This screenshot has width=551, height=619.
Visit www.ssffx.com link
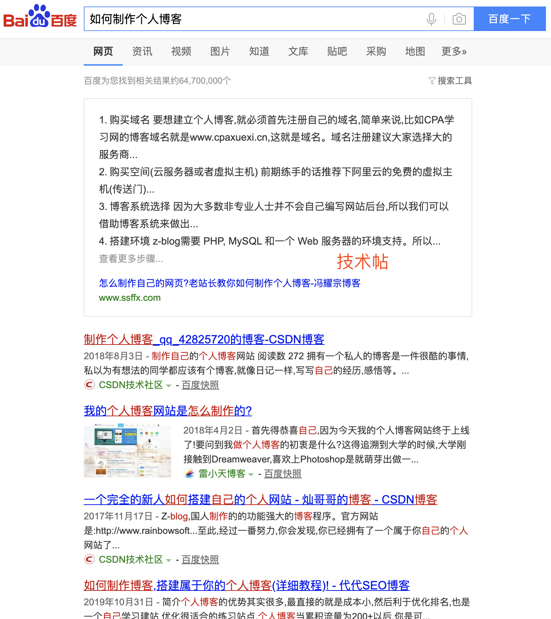pyautogui.click(x=130, y=298)
